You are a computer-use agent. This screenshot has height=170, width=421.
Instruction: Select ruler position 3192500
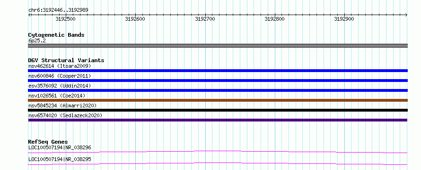[x=65, y=19]
